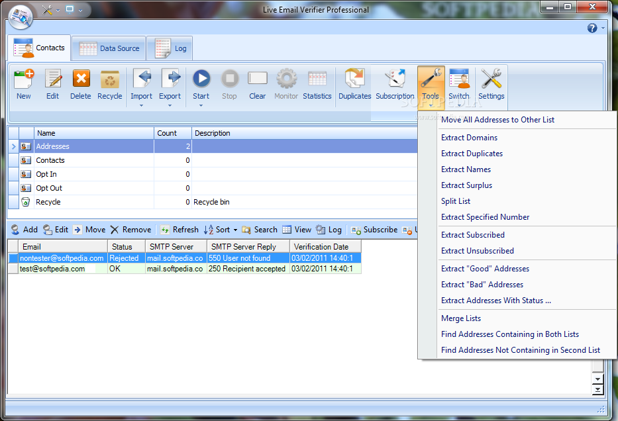Screen dimensions: 618x421
Task: Choose Find Addresses Containing in Both Lists
Action: (509, 334)
